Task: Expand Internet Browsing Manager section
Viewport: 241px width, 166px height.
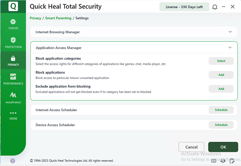Action: pyautogui.click(x=230, y=32)
